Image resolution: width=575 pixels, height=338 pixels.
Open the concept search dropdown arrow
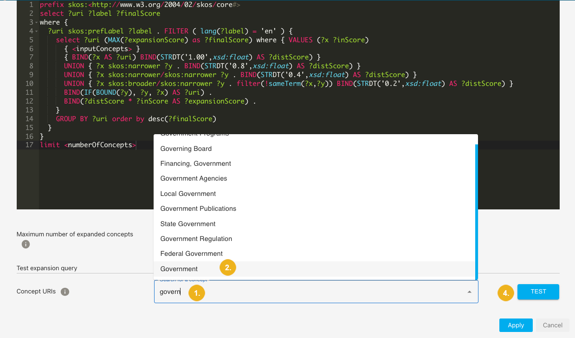click(469, 292)
